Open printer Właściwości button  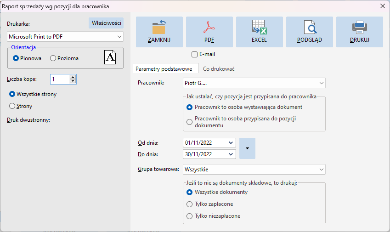[x=106, y=23]
